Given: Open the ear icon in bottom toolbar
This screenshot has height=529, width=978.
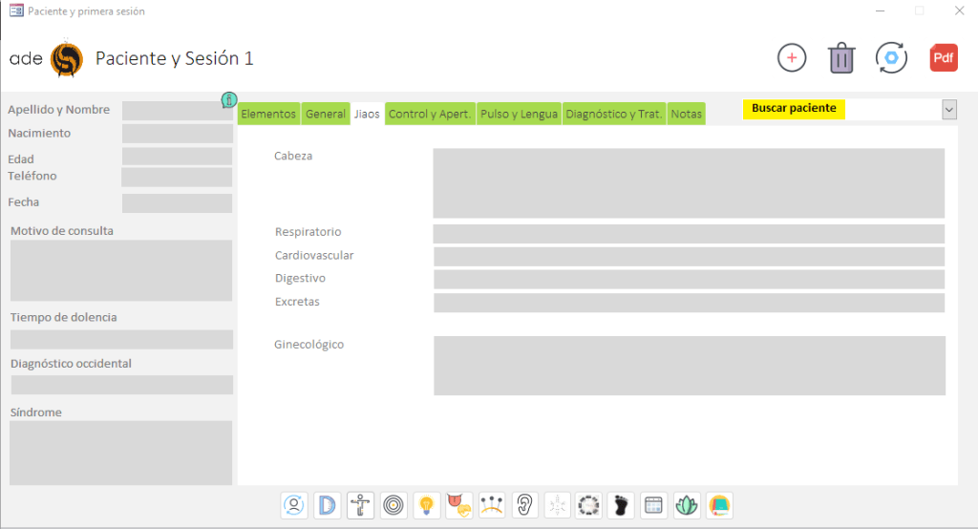Looking at the screenshot, I should 524,505.
